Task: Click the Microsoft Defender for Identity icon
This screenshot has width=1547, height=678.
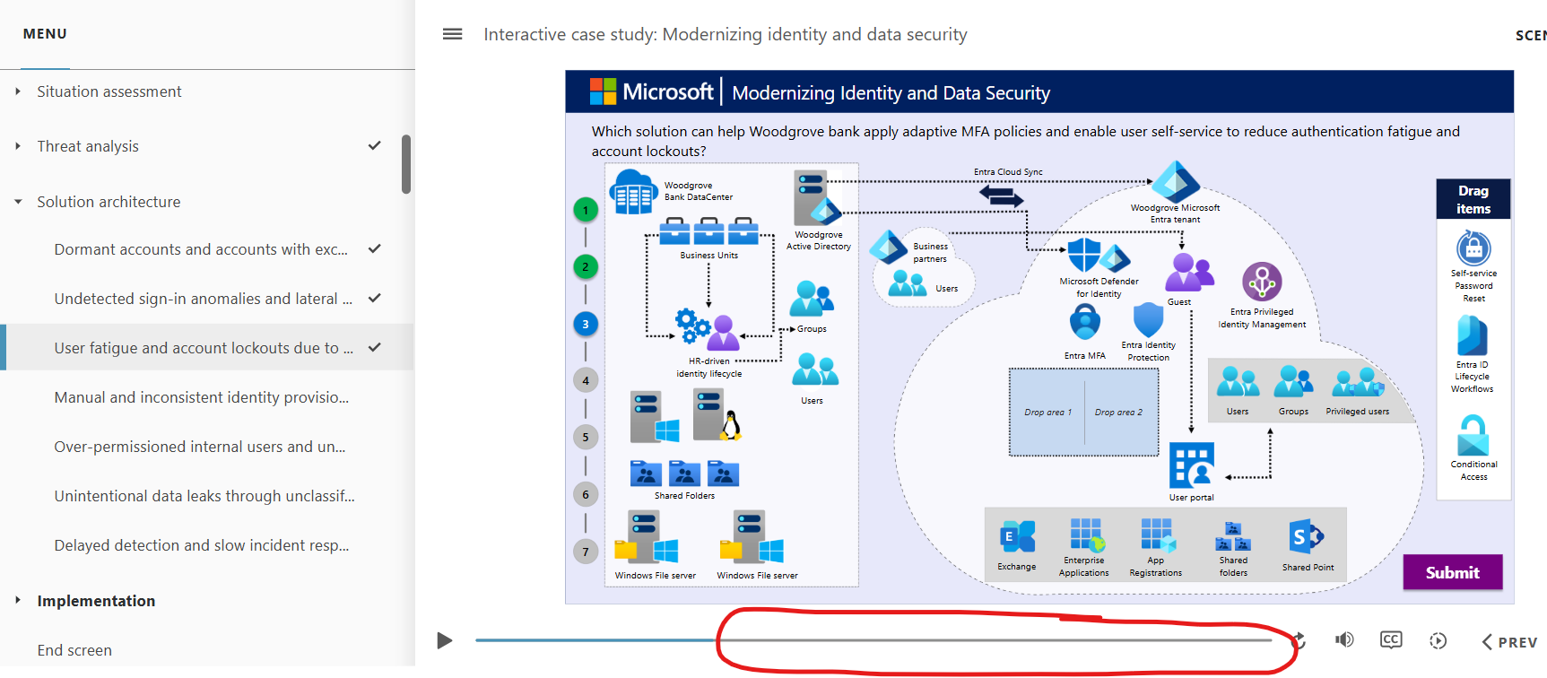Action: click(x=1098, y=256)
